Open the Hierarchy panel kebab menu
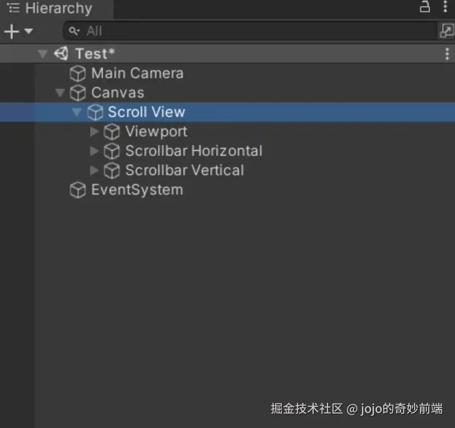Image resolution: width=455 pixels, height=428 pixels. (445, 7)
